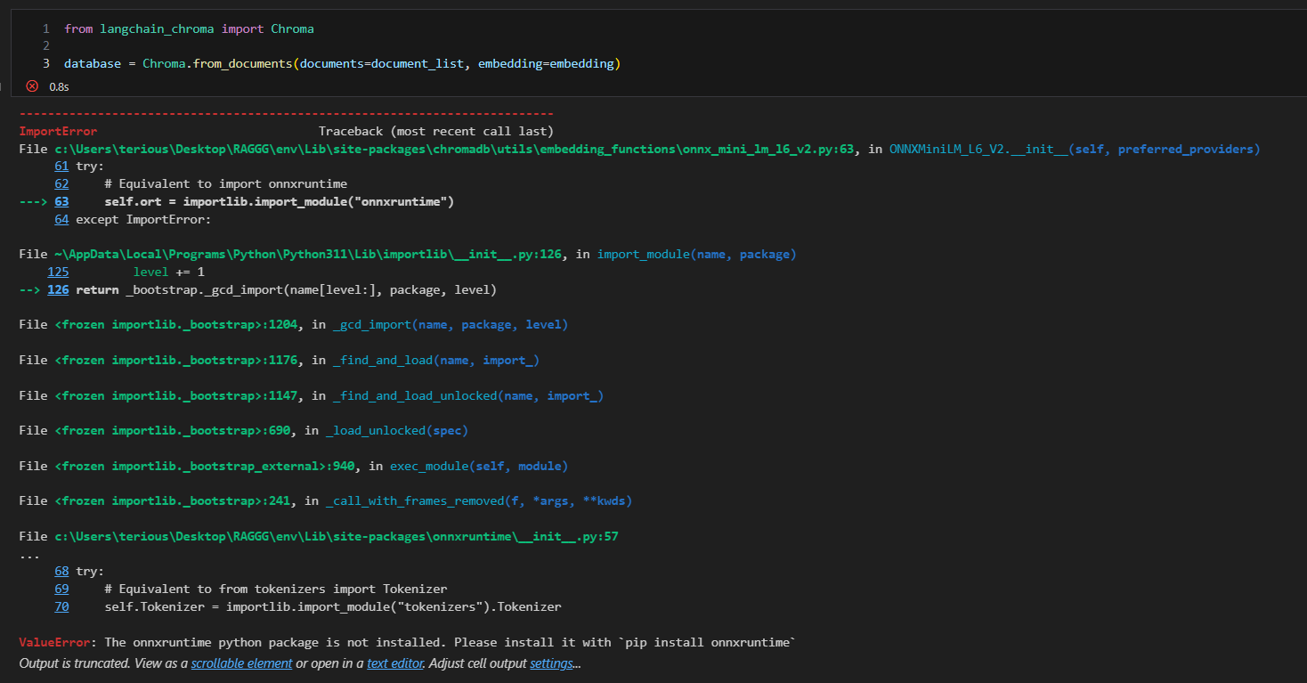
Task: Click the ImportError heading text
Action: (58, 131)
